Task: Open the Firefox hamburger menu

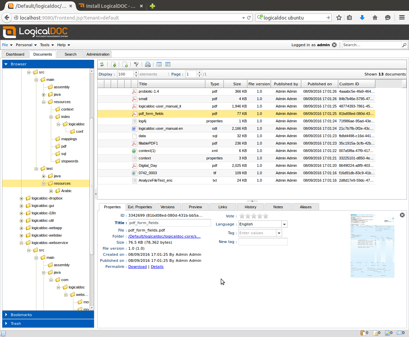Action: tap(402, 18)
